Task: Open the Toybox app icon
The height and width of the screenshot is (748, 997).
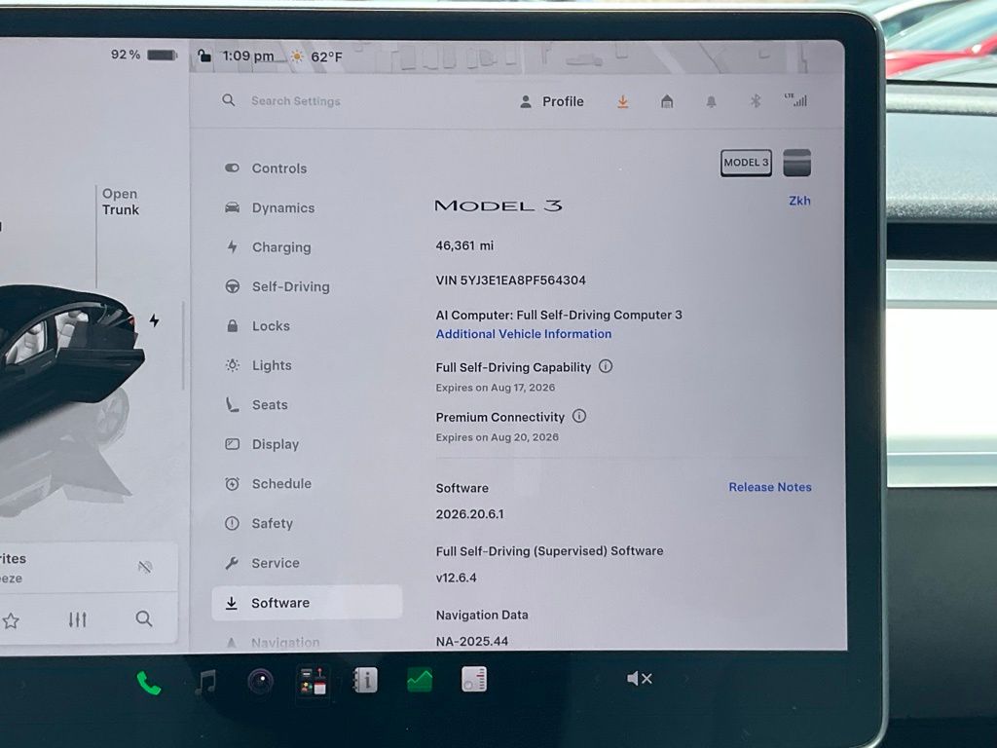Action: (x=313, y=681)
